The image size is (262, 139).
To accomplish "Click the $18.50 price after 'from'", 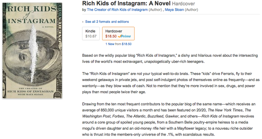I will pyautogui.click(x=127, y=44).
